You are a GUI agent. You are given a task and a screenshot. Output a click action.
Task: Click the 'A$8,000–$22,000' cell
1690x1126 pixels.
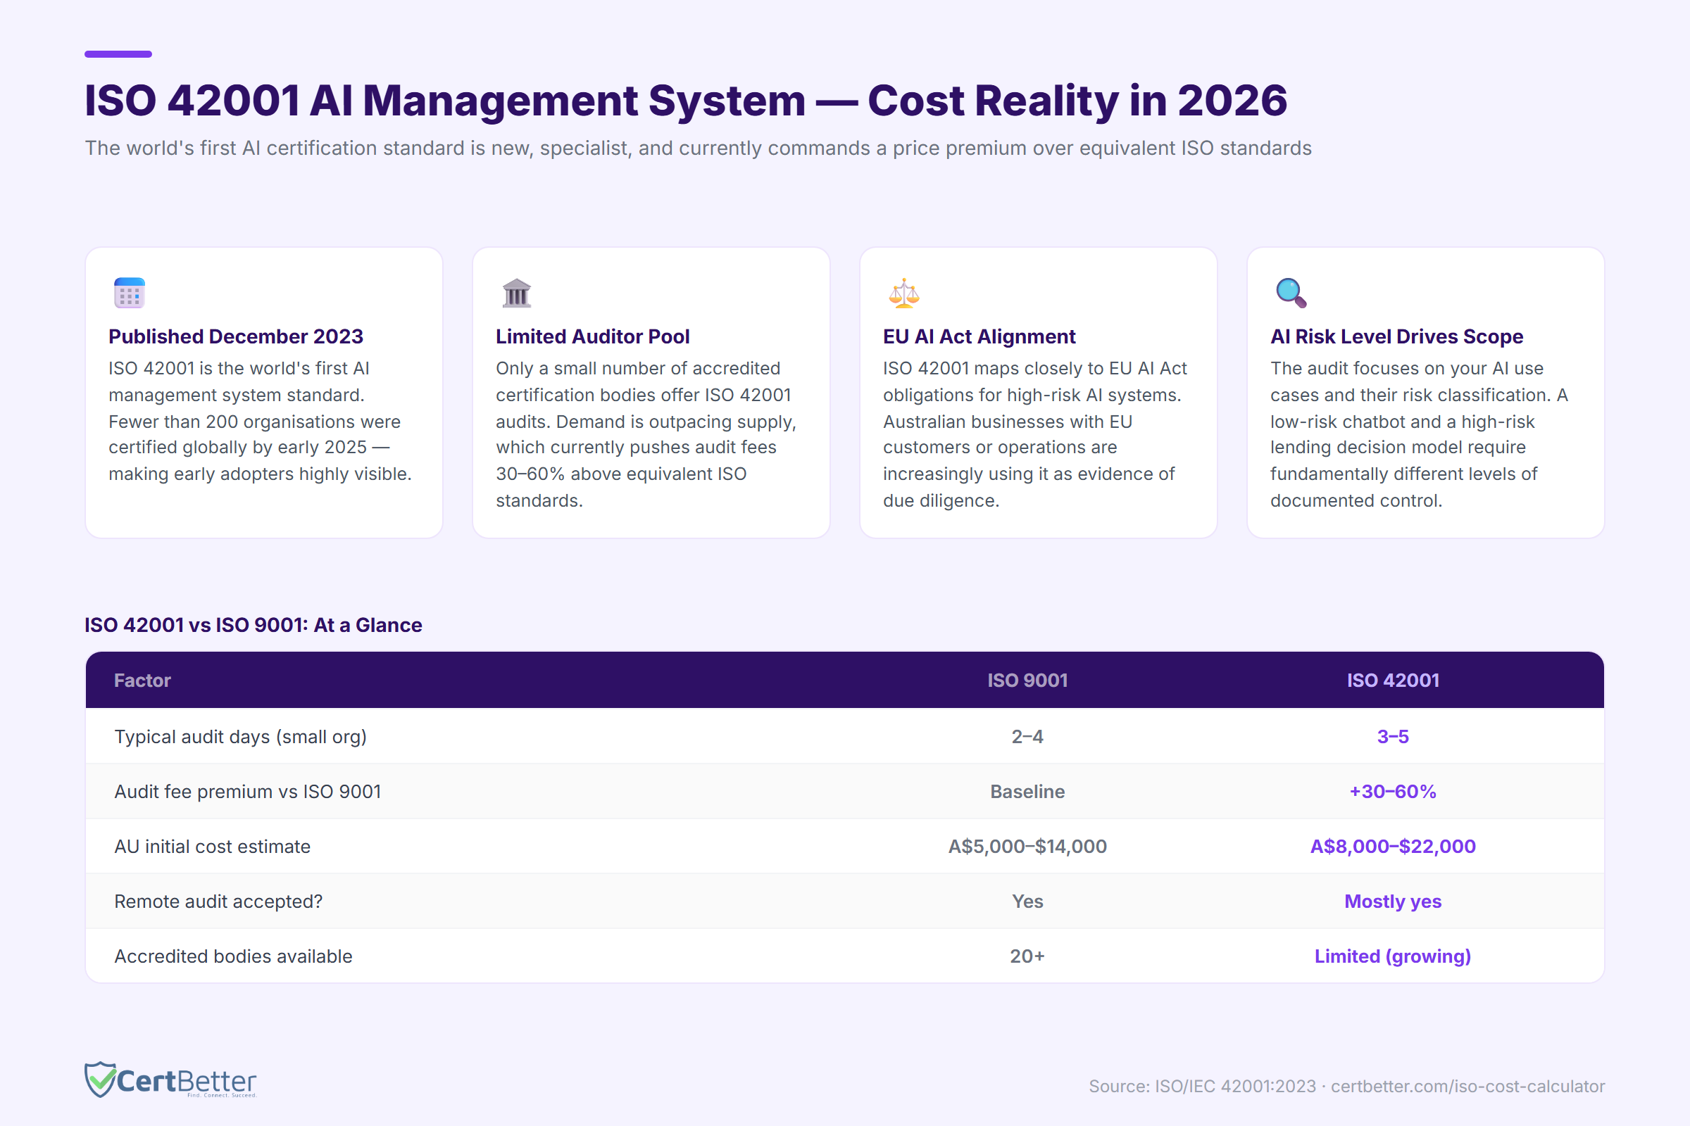tap(1393, 847)
